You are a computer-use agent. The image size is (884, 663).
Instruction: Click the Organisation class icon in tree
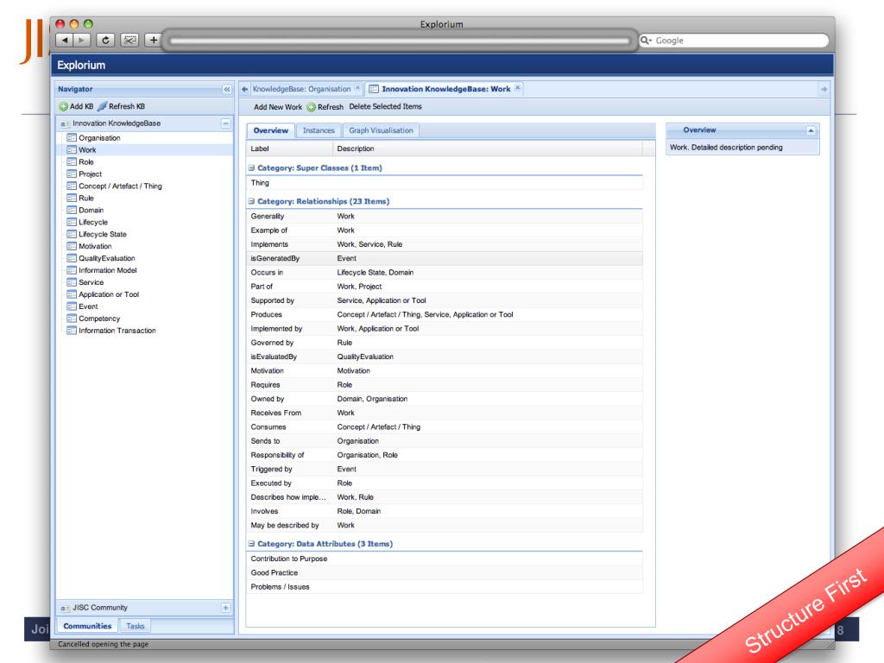[72, 137]
